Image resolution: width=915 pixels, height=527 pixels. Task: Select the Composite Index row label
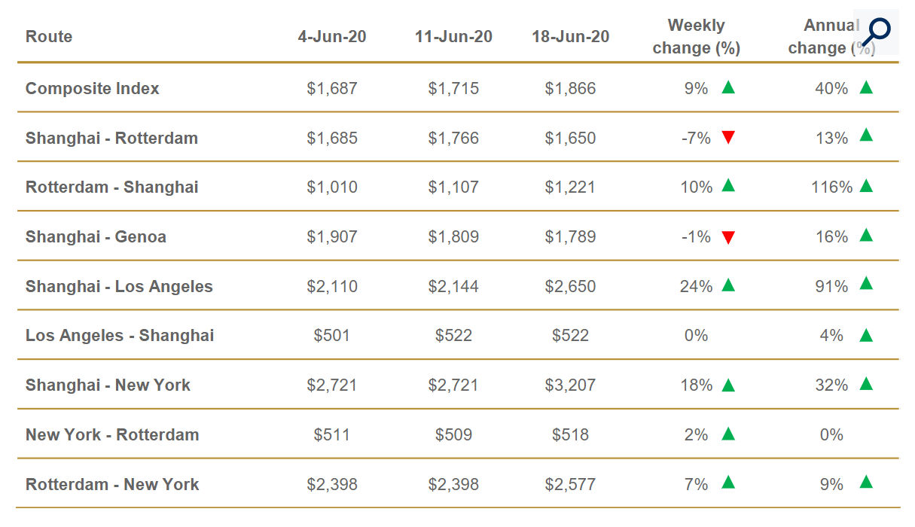pyautogui.click(x=93, y=89)
